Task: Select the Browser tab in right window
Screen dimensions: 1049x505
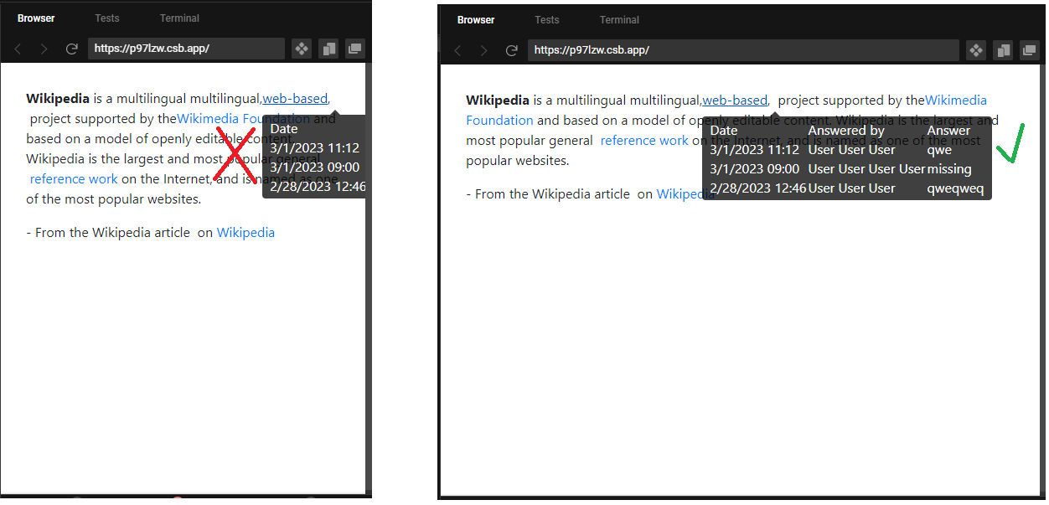Action: click(475, 19)
